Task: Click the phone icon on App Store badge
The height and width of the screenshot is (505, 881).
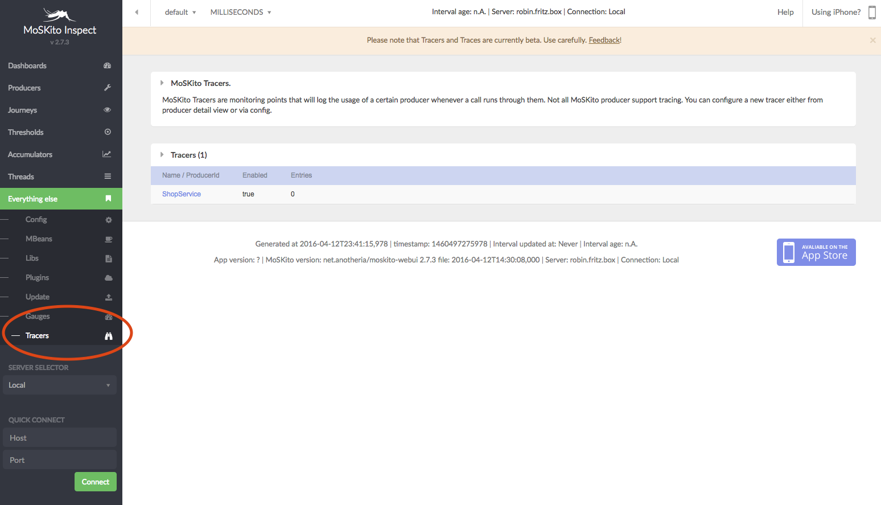Action: pyautogui.click(x=789, y=252)
